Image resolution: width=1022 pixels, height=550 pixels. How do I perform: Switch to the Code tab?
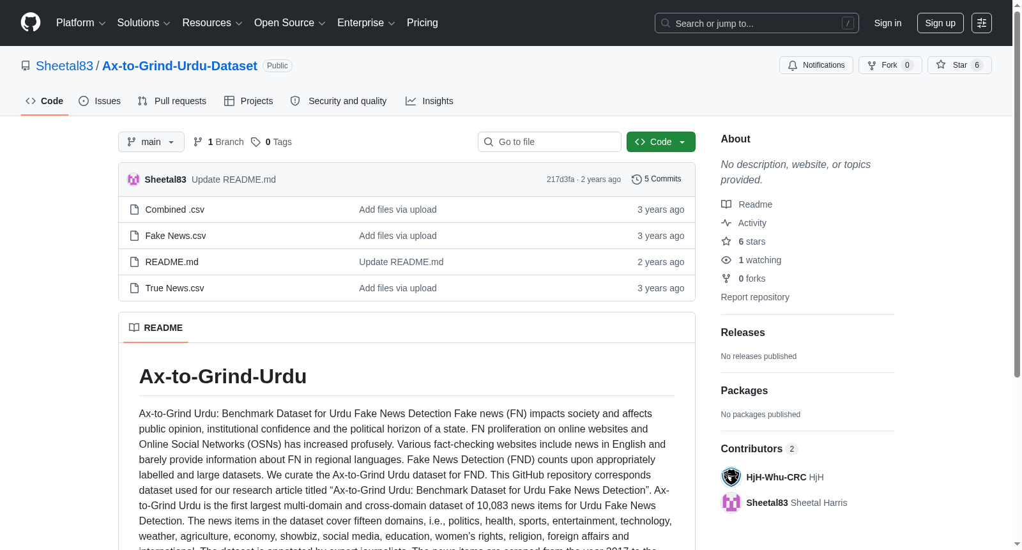pyautogui.click(x=45, y=101)
